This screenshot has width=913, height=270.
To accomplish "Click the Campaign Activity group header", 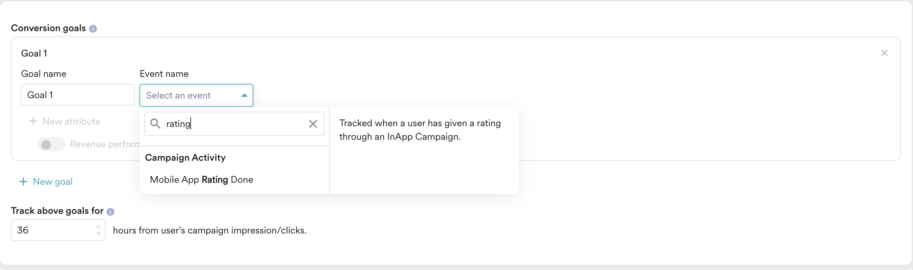I will coord(185,158).
